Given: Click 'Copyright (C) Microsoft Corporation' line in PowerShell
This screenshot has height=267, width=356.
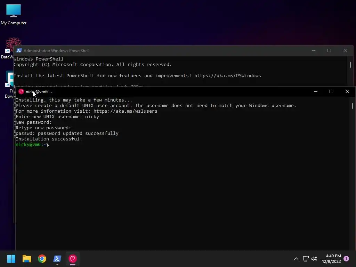Looking at the screenshot, I should click(92, 64).
